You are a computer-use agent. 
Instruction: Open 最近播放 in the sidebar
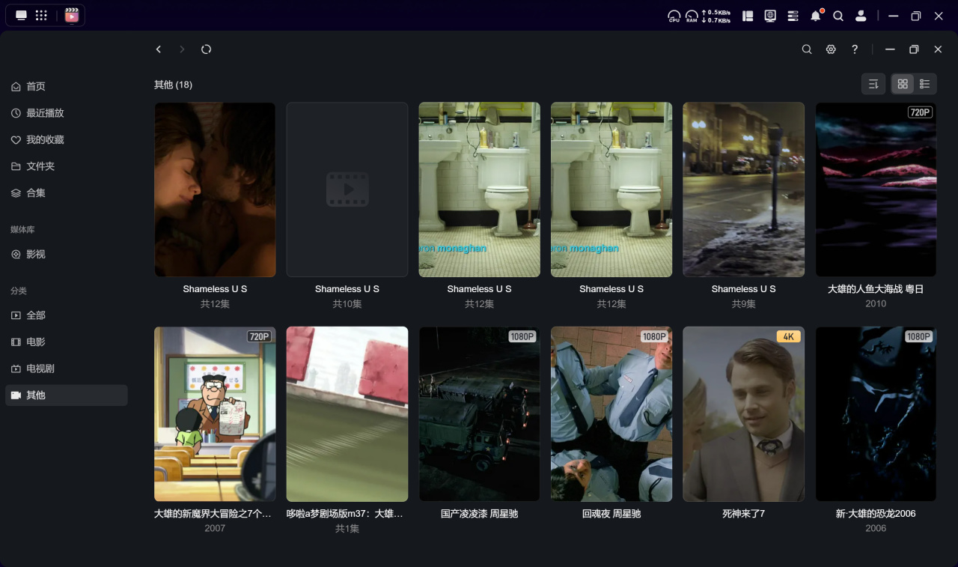pos(67,113)
